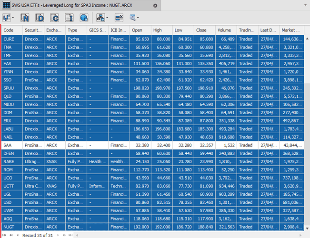Select the UCO row code cell

(x=12, y=178)
